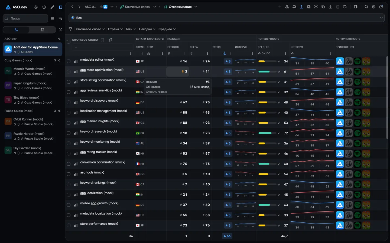Click the pencil edit icon in sidebar header
The height and width of the screenshot is (243, 390).
click(52, 7)
